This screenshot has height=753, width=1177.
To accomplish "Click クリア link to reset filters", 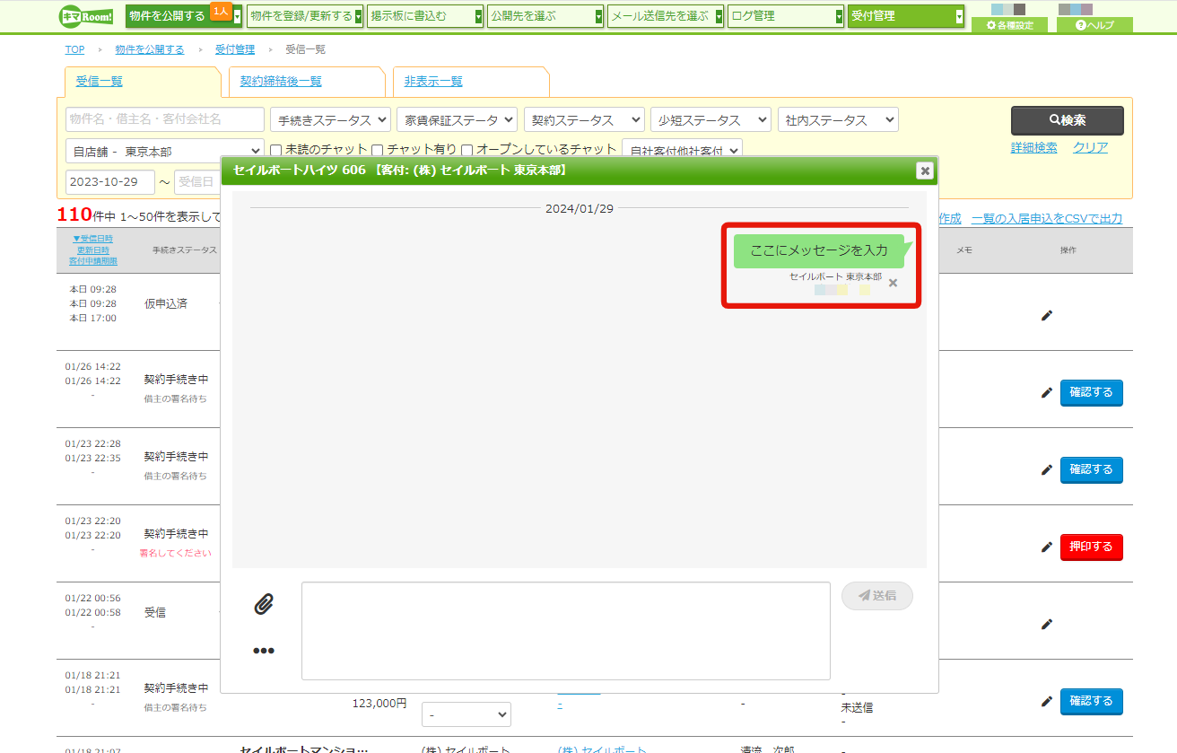I will (1090, 148).
